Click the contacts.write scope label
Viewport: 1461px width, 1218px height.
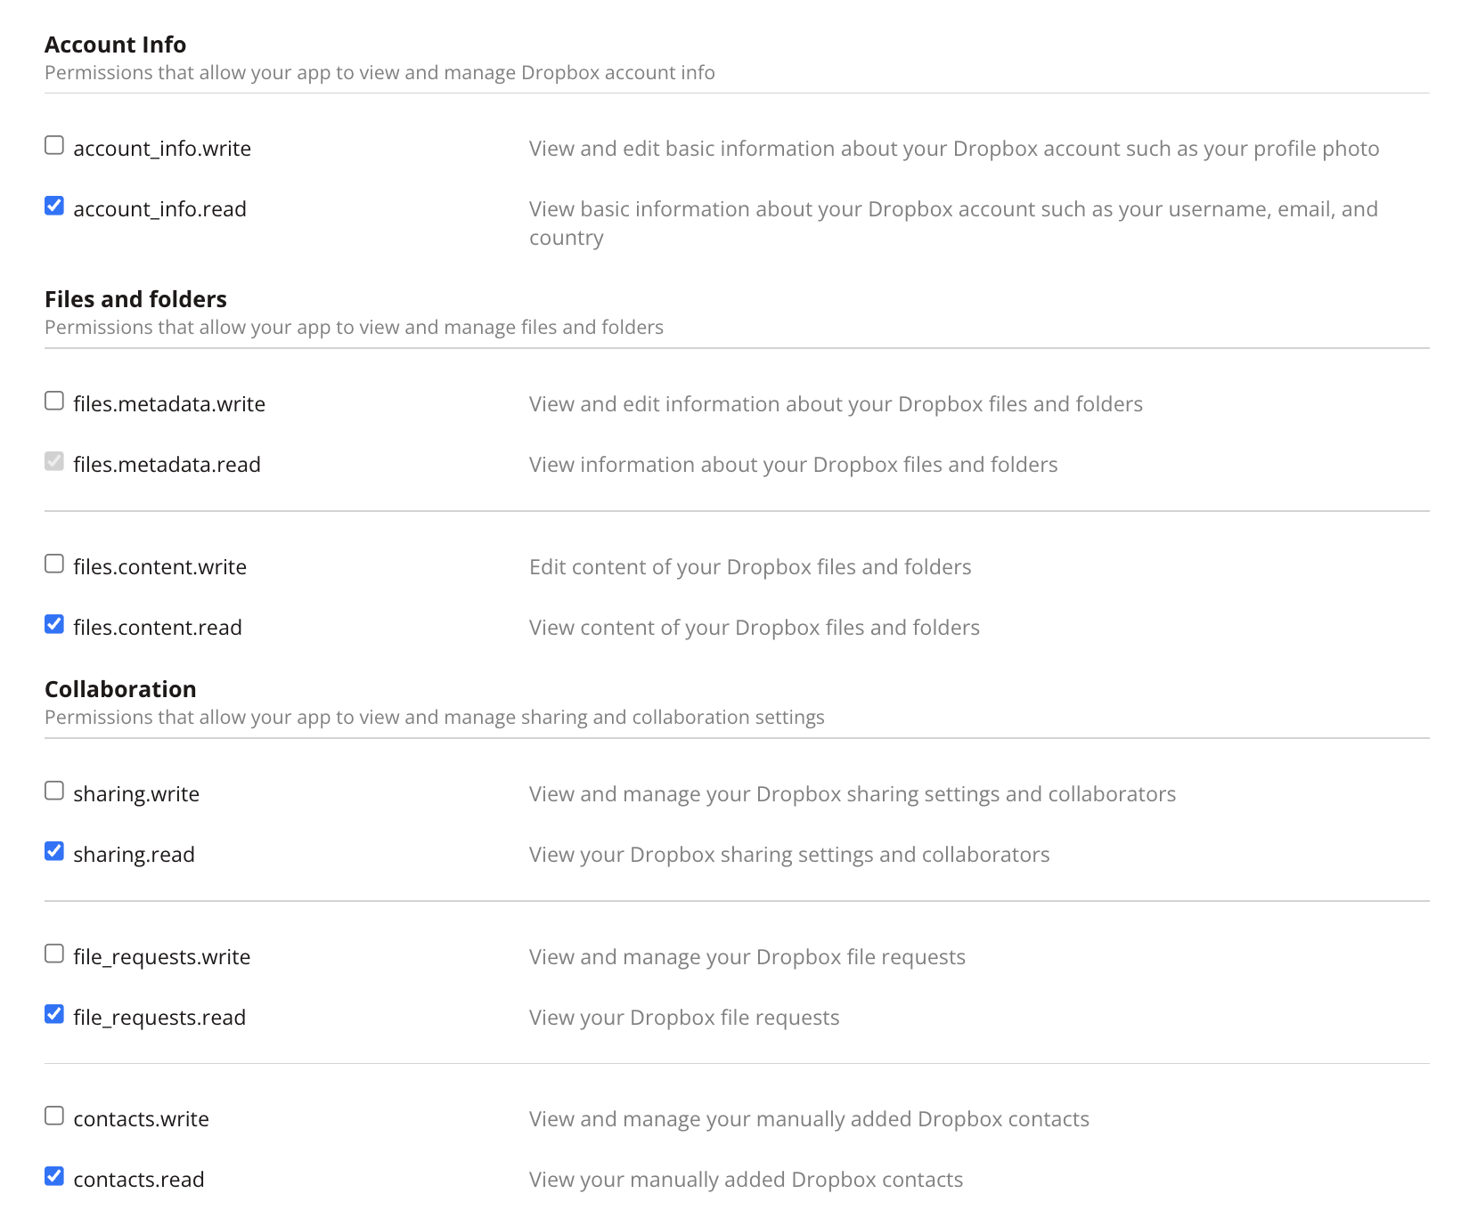tap(141, 1119)
